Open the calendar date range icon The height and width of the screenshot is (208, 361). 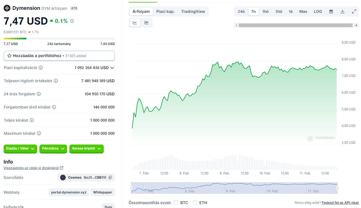tap(331, 11)
